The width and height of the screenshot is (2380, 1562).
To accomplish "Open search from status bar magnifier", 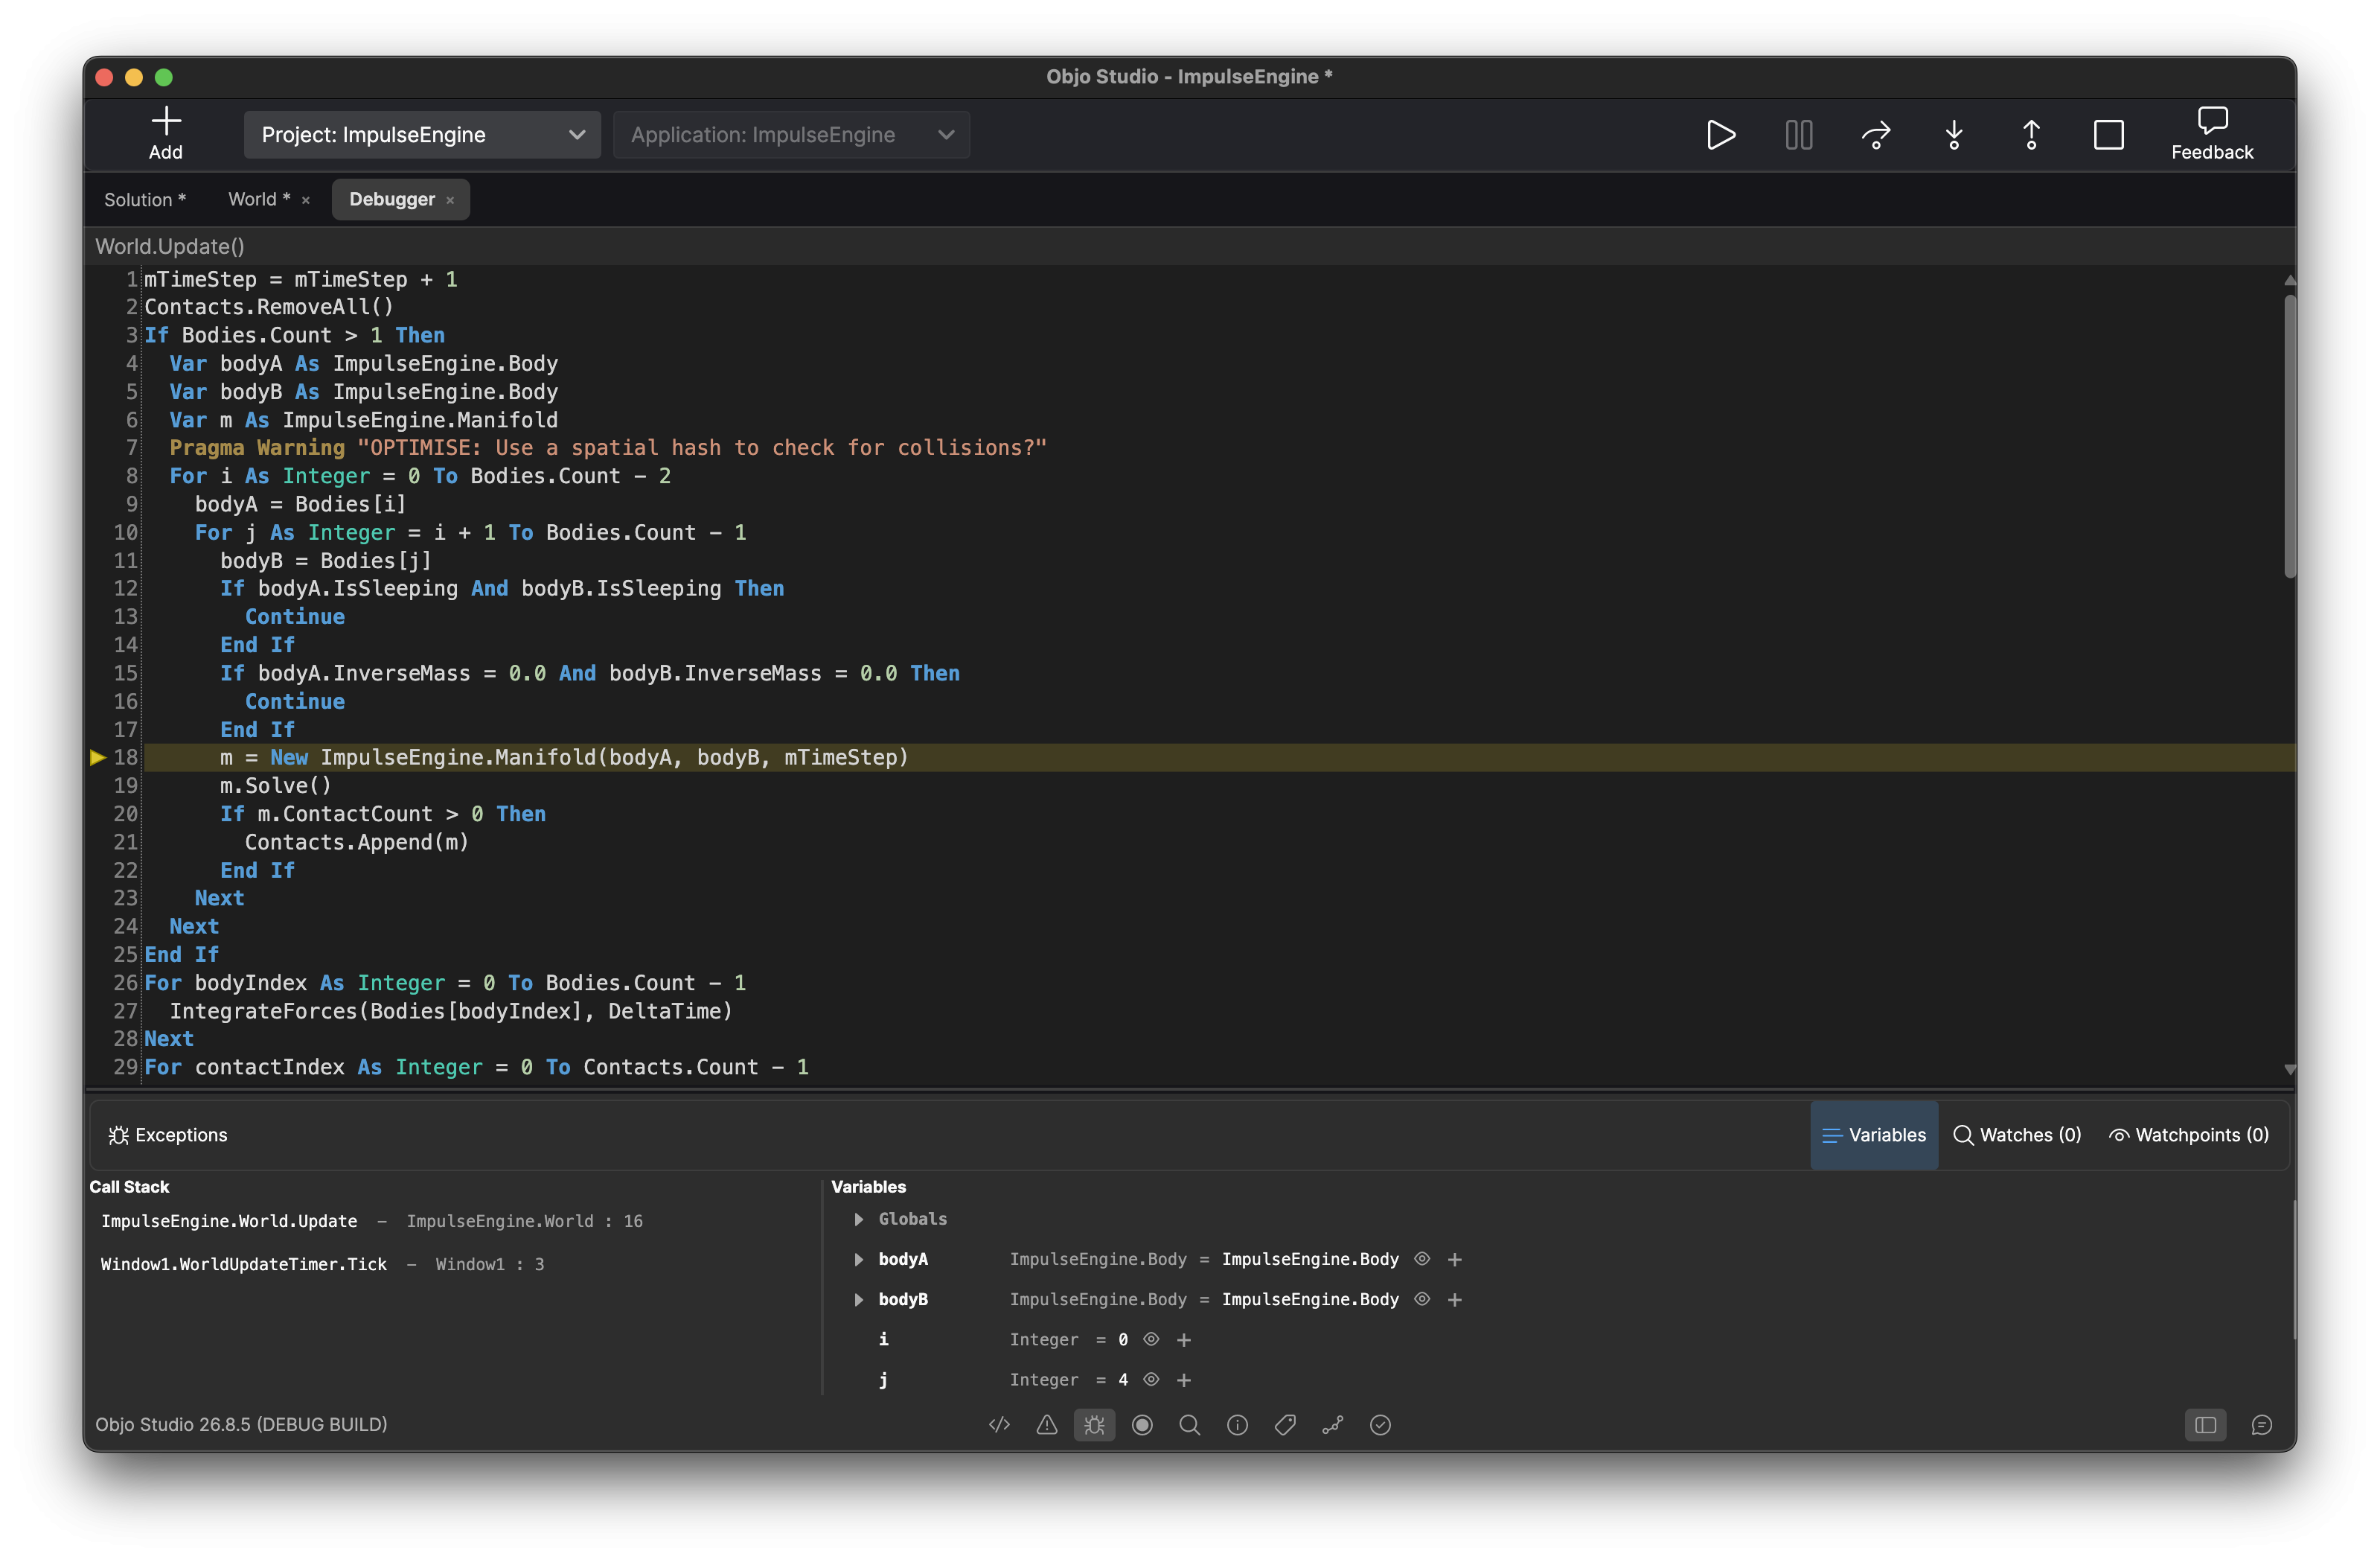I will point(1189,1424).
